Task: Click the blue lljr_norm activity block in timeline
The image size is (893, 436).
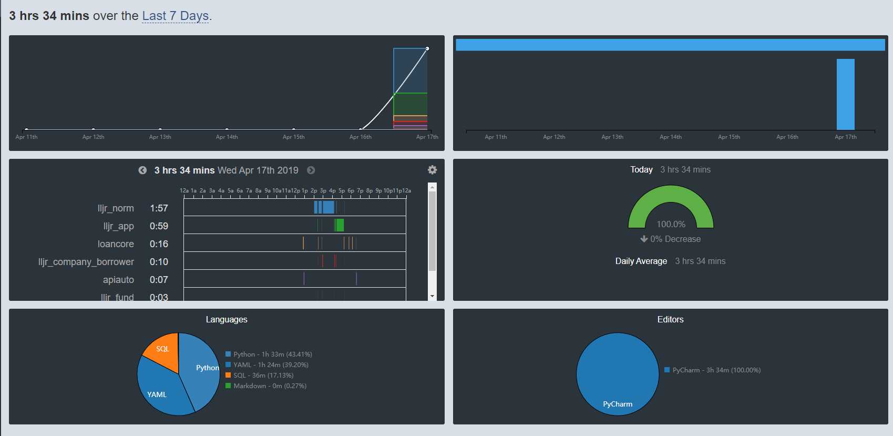Action: click(329, 207)
